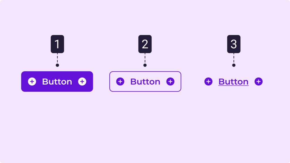The width and height of the screenshot is (290, 163).
Task: Click the dashed connector line under badge 1
Action: [x=57, y=59]
